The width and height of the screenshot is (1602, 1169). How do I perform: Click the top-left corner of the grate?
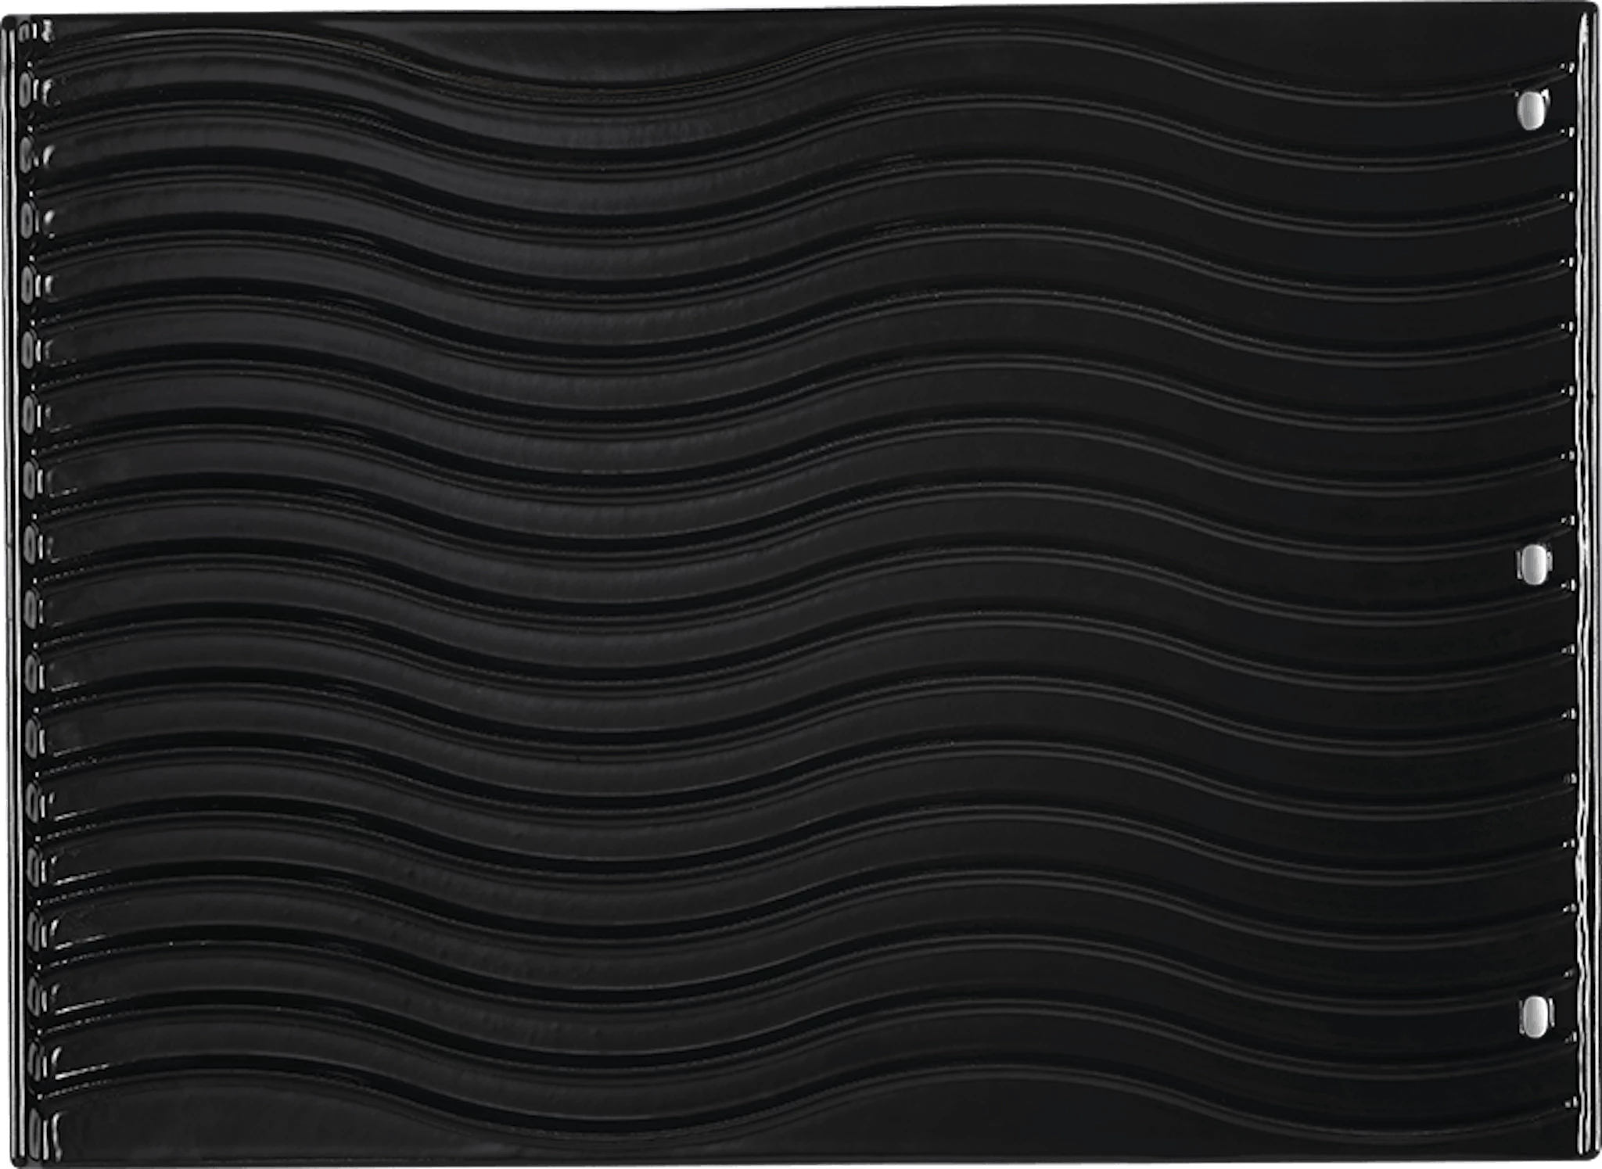point(6,17)
